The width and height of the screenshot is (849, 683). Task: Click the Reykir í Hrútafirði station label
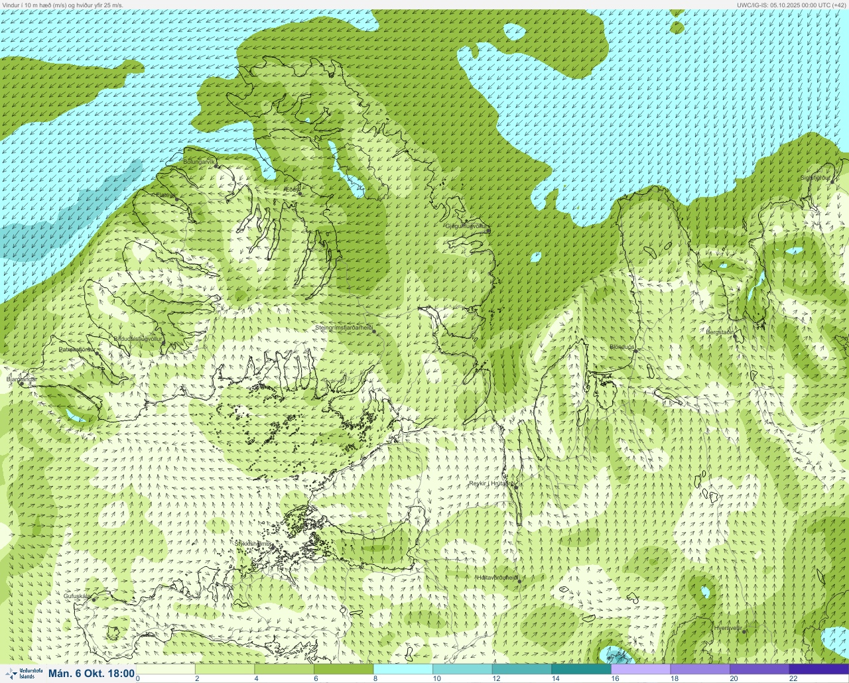(x=492, y=483)
